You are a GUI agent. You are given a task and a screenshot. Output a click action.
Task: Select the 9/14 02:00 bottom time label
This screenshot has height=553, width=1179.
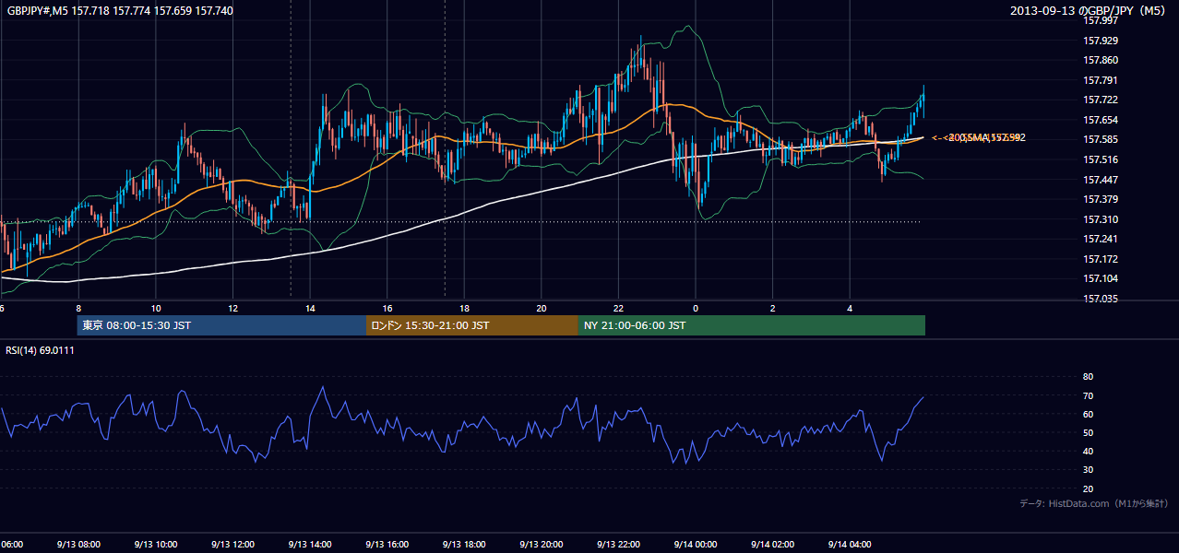(x=772, y=545)
